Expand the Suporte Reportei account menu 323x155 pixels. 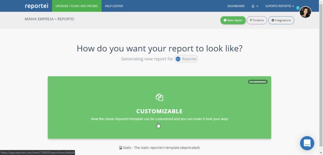click(279, 6)
